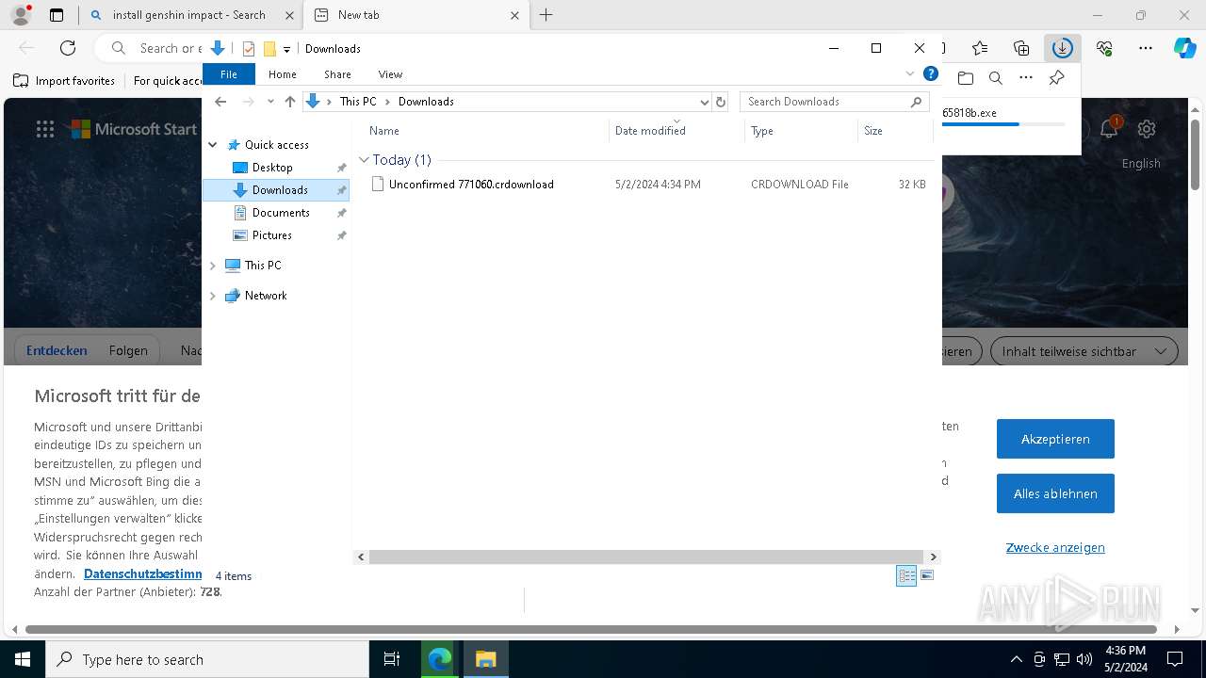Switch to install genshin impact tab
1206x678 pixels.
tap(188, 15)
